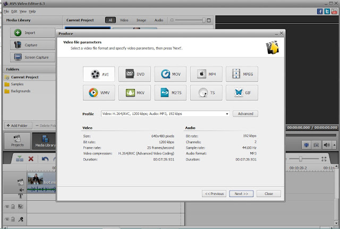Screen dimensions: 340x229
Task: Click the main video track clapper icon
Action: pyautogui.click(x=20, y=182)
